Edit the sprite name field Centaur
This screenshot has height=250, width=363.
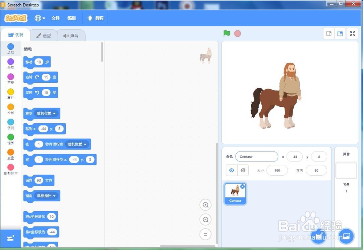coord(257,157)
